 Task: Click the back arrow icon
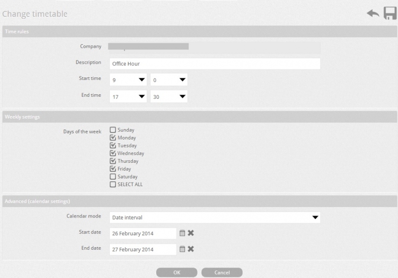373,13
